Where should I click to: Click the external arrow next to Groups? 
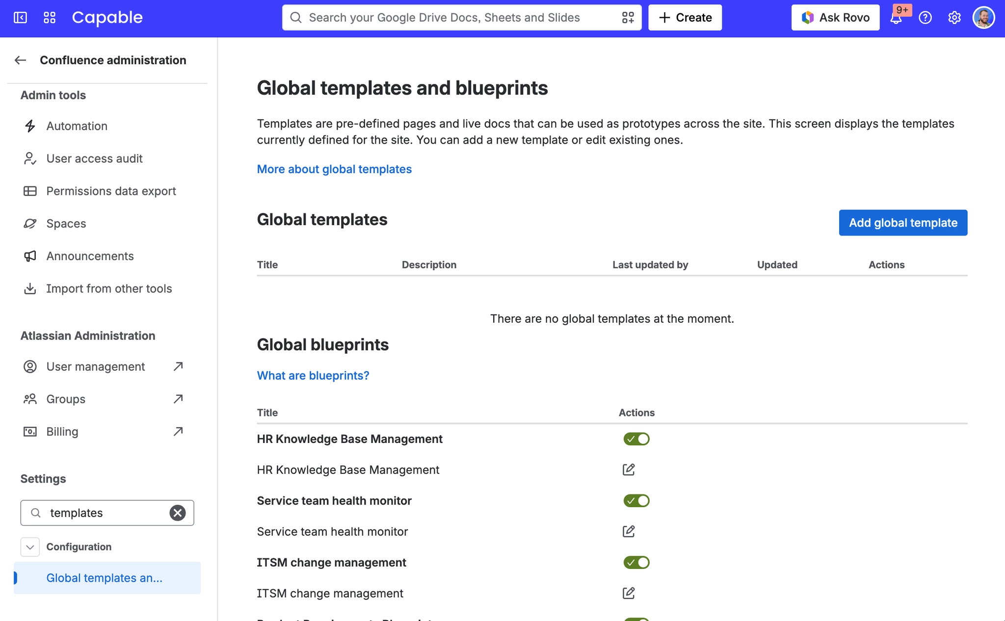(178, 399)
